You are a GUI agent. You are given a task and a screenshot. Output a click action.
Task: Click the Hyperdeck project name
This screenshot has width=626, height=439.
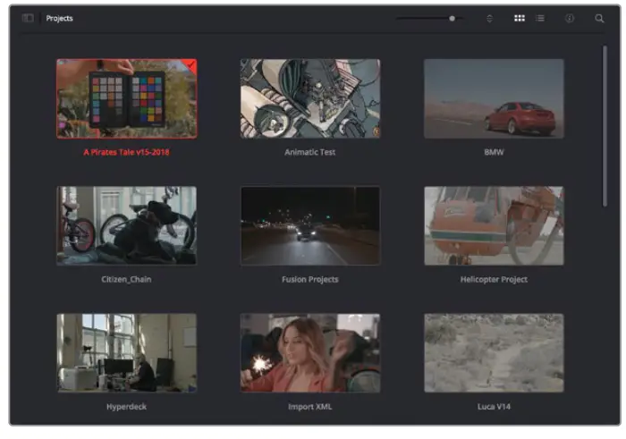coord(126,407)
